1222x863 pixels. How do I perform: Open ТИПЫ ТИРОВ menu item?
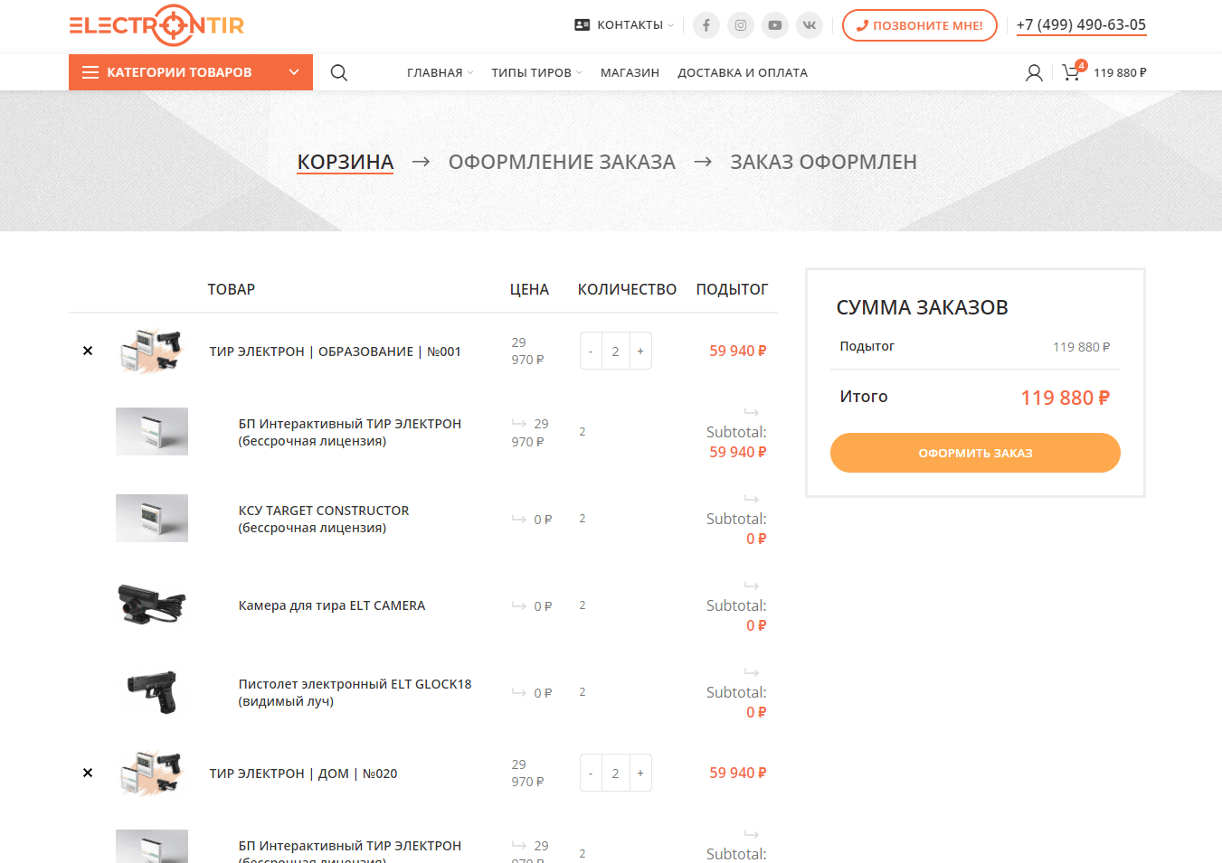pos(536,72)
